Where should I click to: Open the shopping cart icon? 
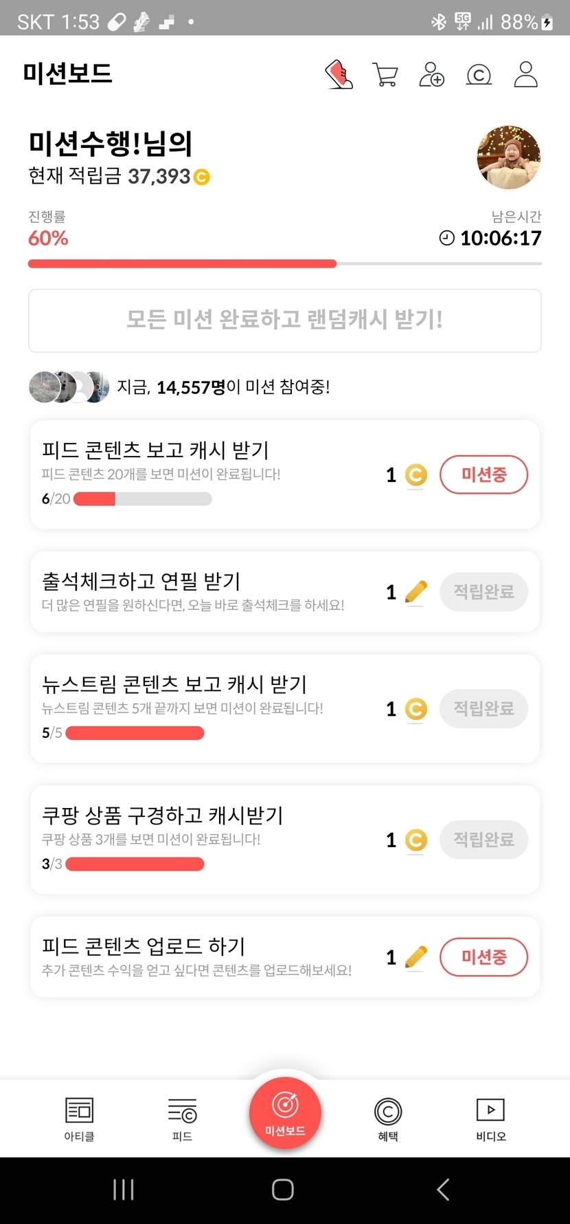coord(385,74)
